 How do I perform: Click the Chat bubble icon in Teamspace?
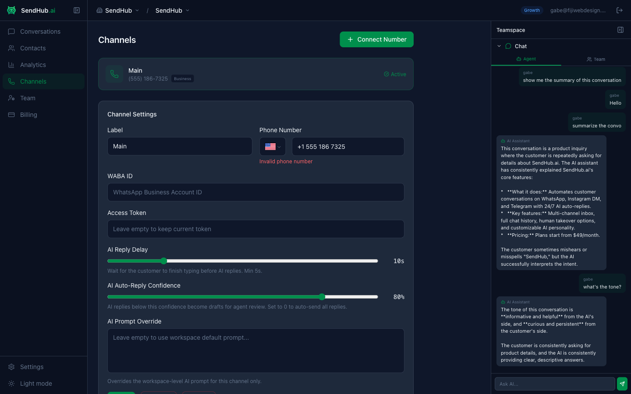(508, 46)
